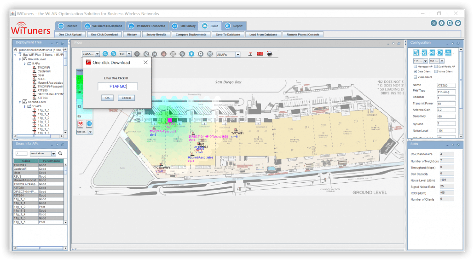This screenshot has width=474, height=261.
Task: Click the blue globe icon below heatmap legend
Action: pyautogui.click(x=89, y=123)
